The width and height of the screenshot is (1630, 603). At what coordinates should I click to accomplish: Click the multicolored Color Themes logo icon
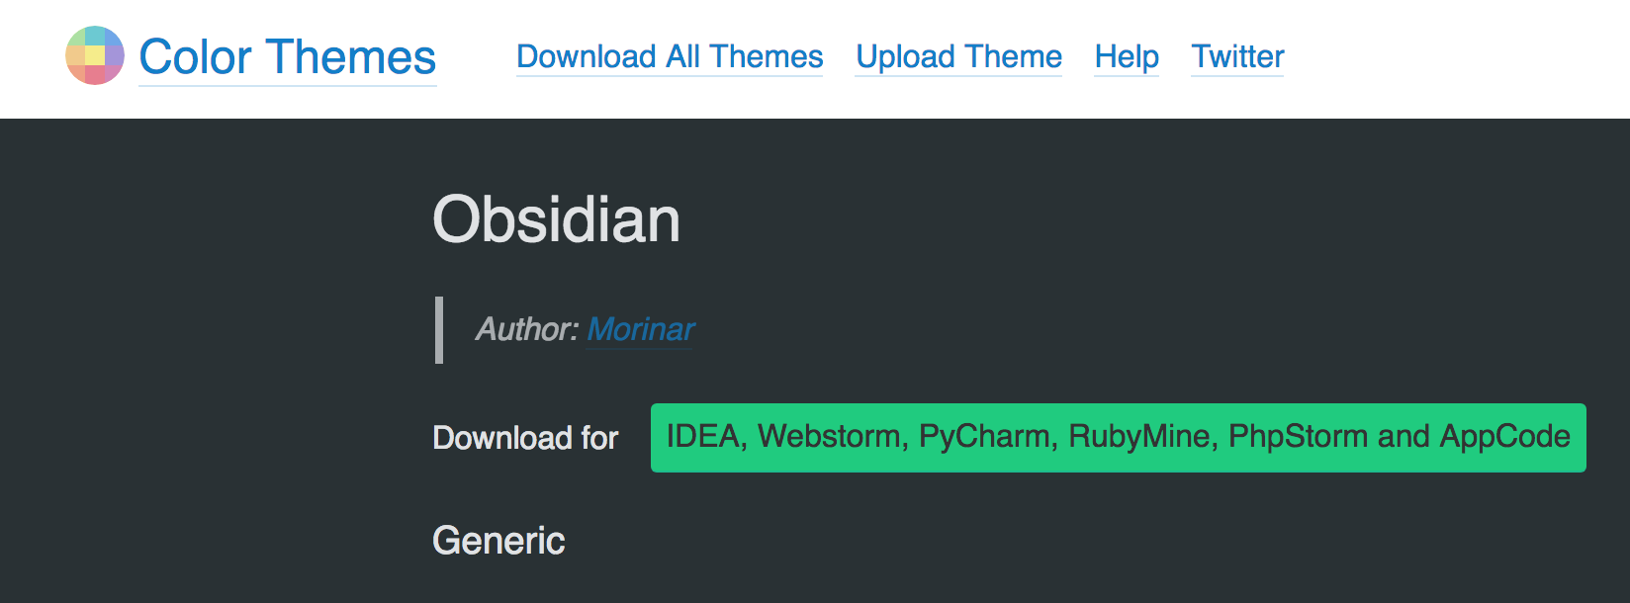click(x=94, y=56)
